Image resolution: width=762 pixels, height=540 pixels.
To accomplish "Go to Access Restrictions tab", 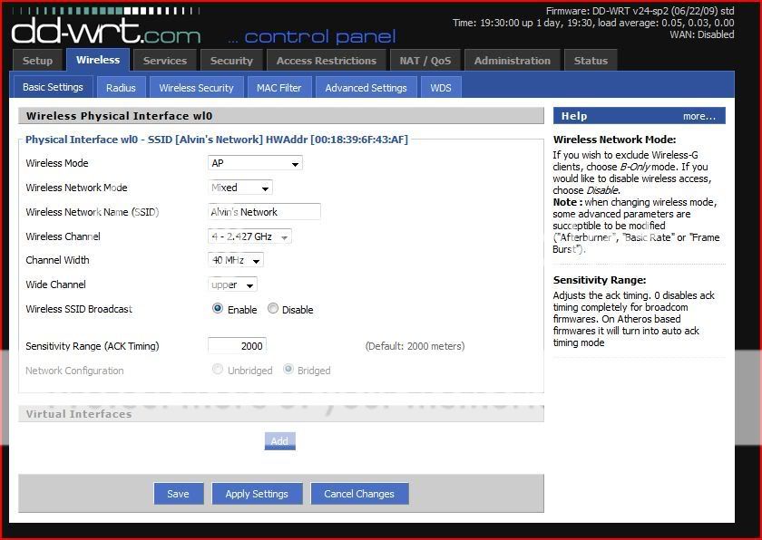I will 327,61.
